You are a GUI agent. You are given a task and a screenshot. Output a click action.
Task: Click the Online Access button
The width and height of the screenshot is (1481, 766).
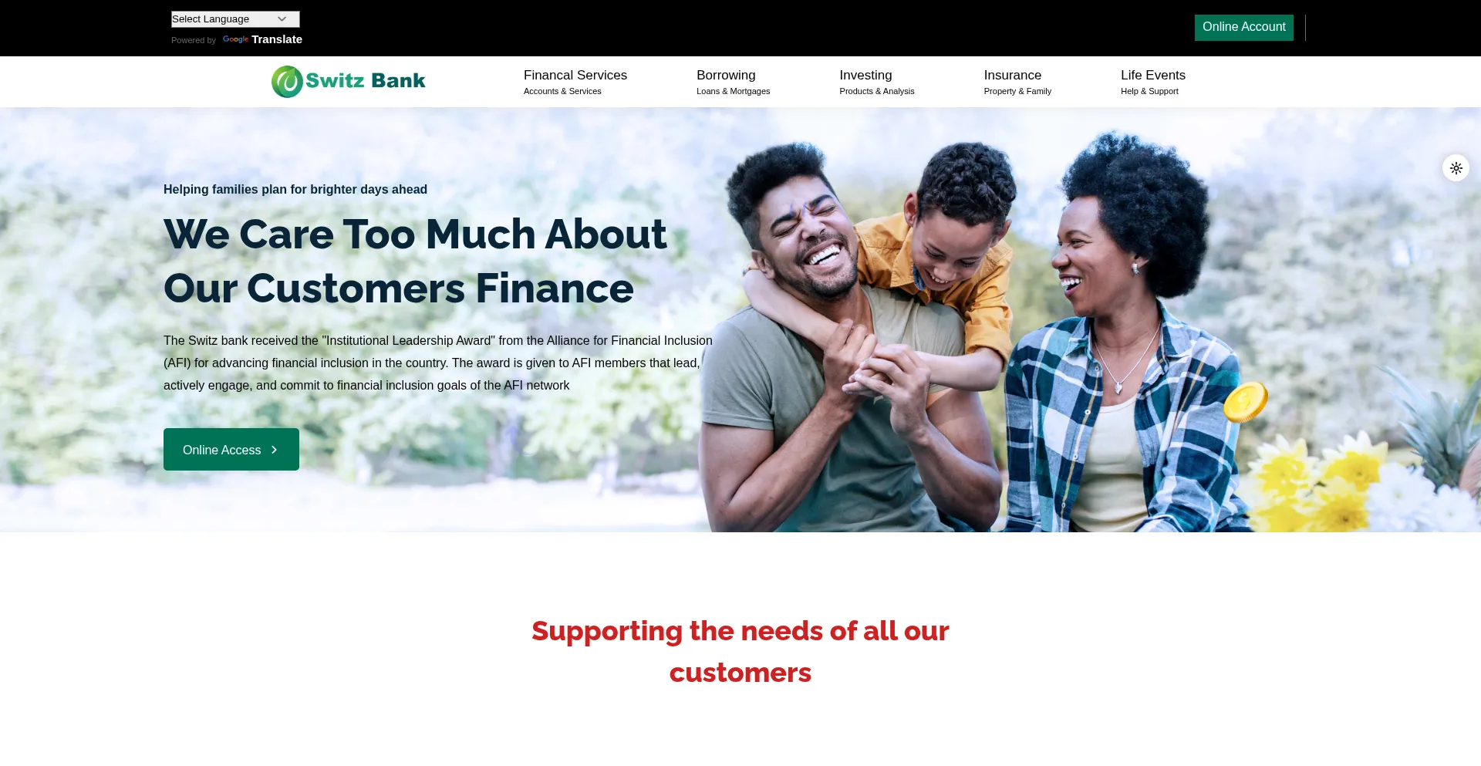pyautogui.click(x=231, y=450)
